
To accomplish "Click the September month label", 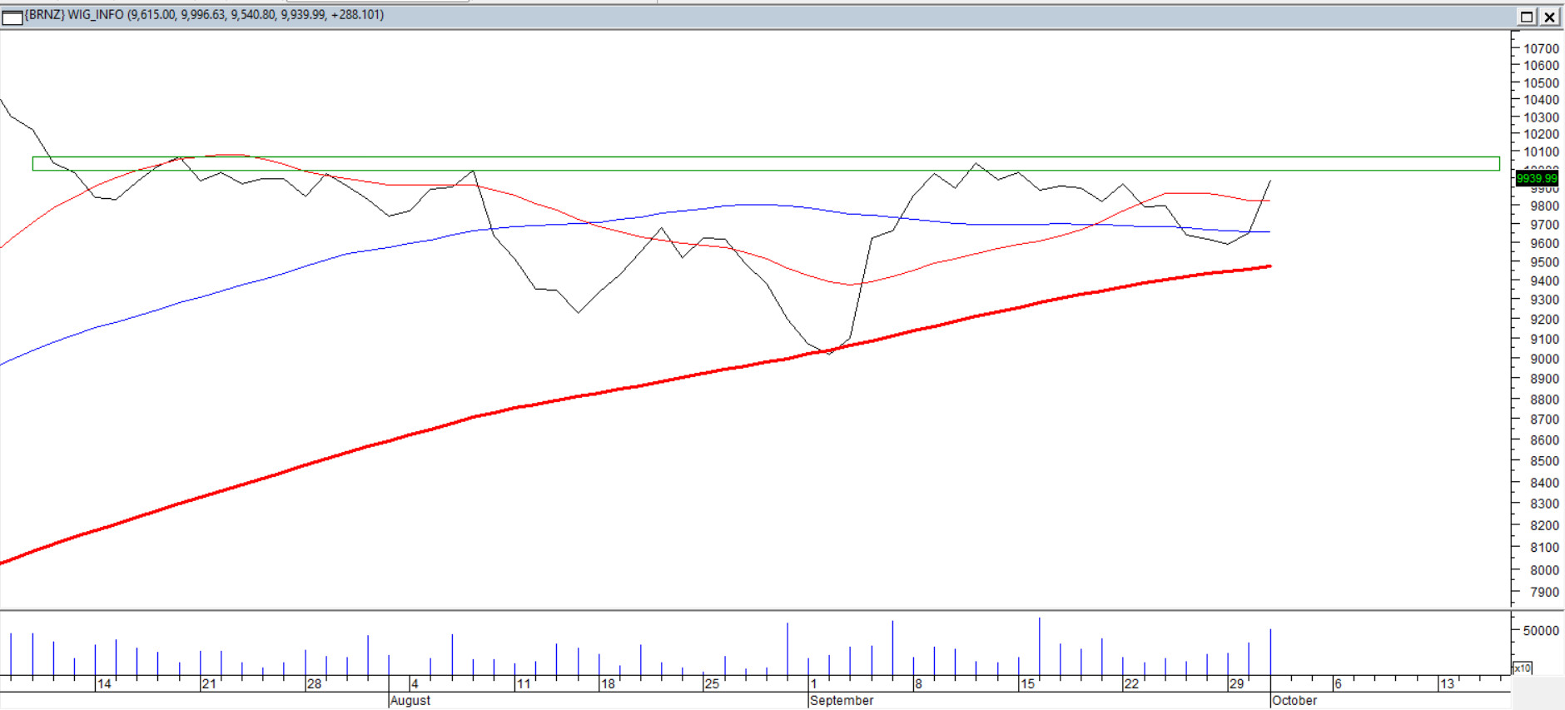I will click(x=842, y=701).
